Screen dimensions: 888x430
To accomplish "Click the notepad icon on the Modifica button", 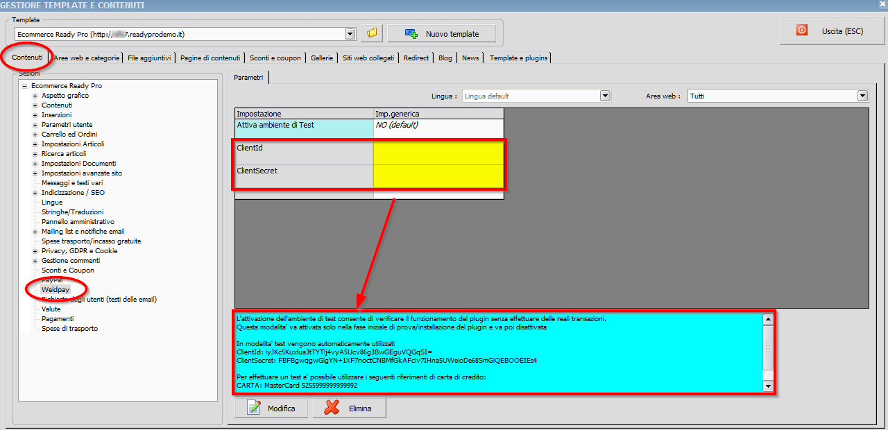I will 253,408.
